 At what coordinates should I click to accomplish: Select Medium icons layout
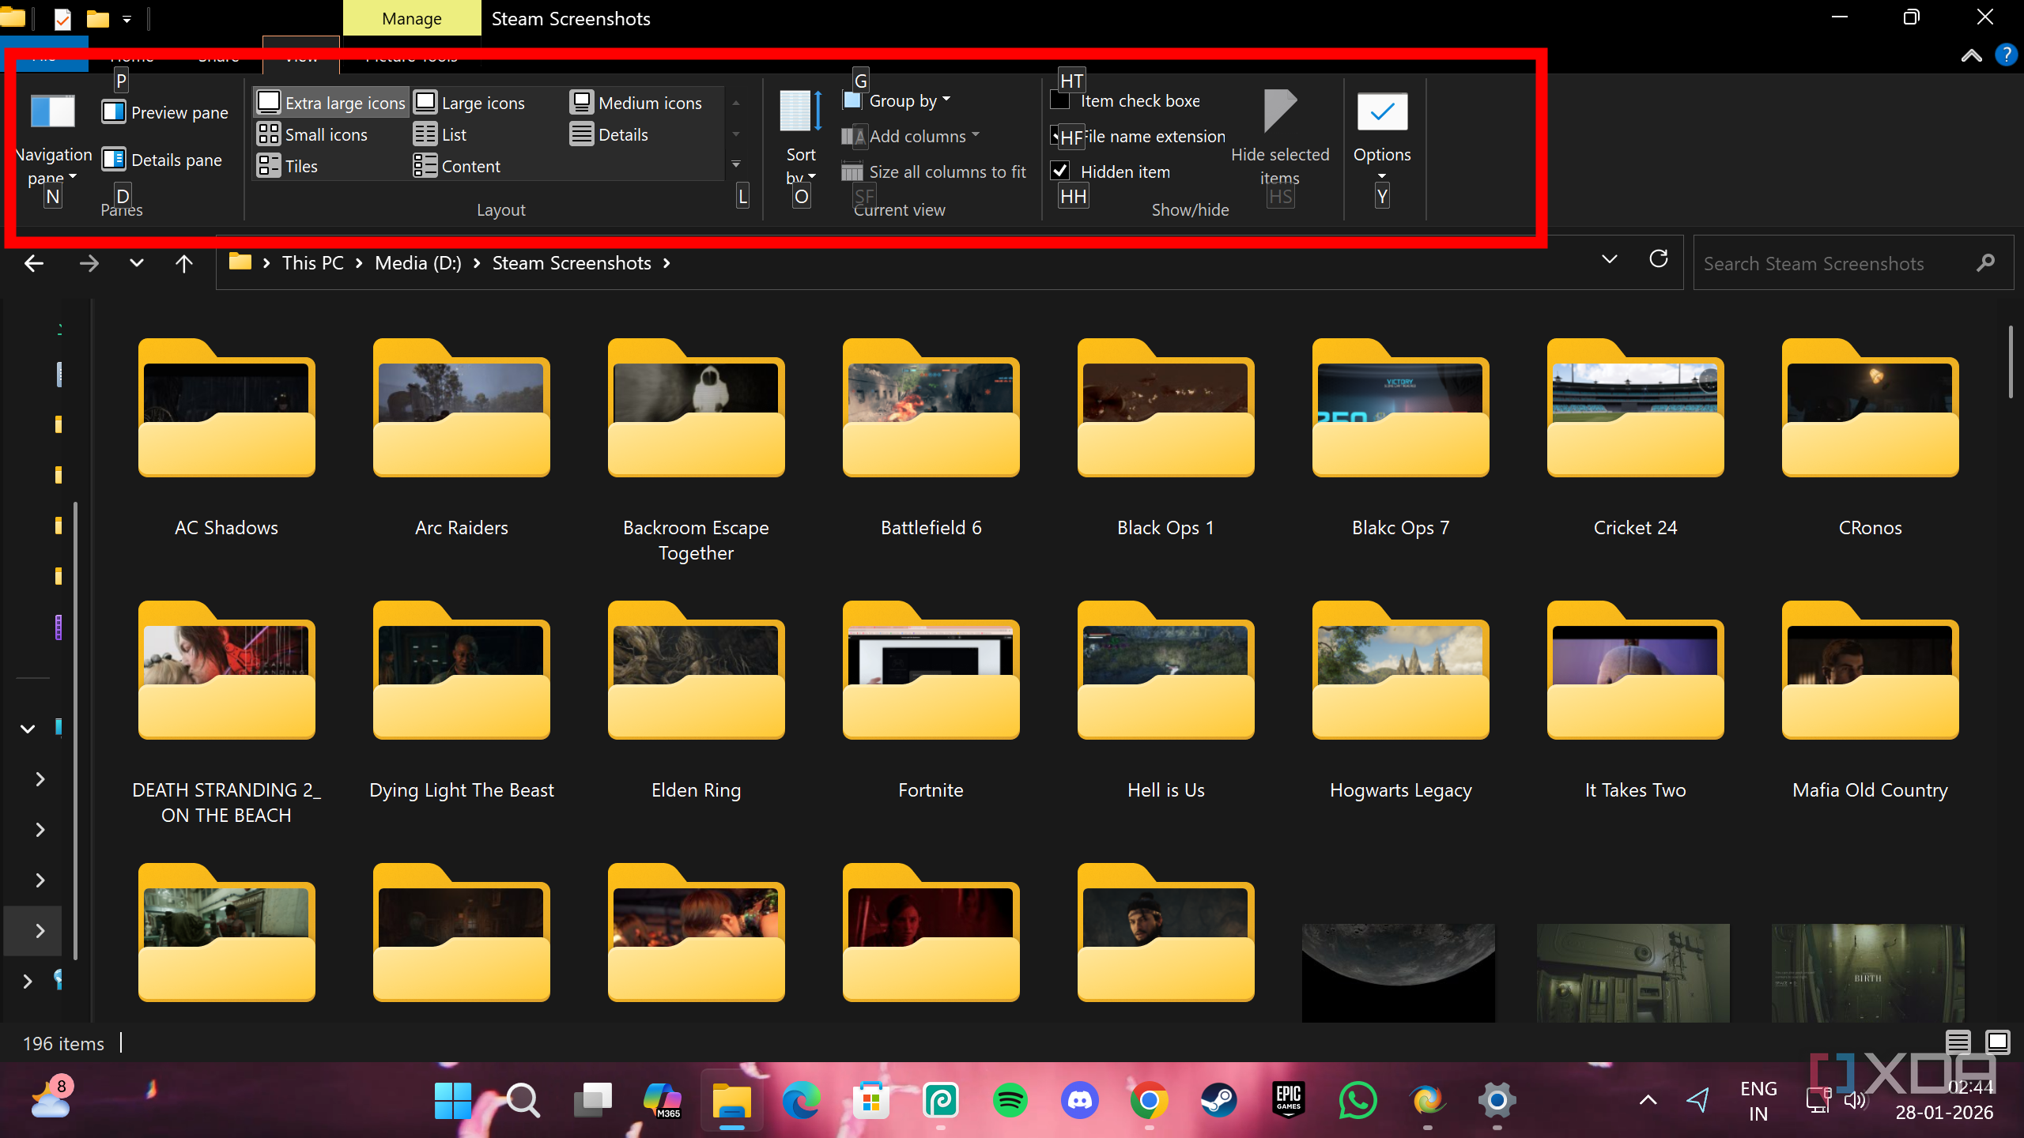[636, 103]
